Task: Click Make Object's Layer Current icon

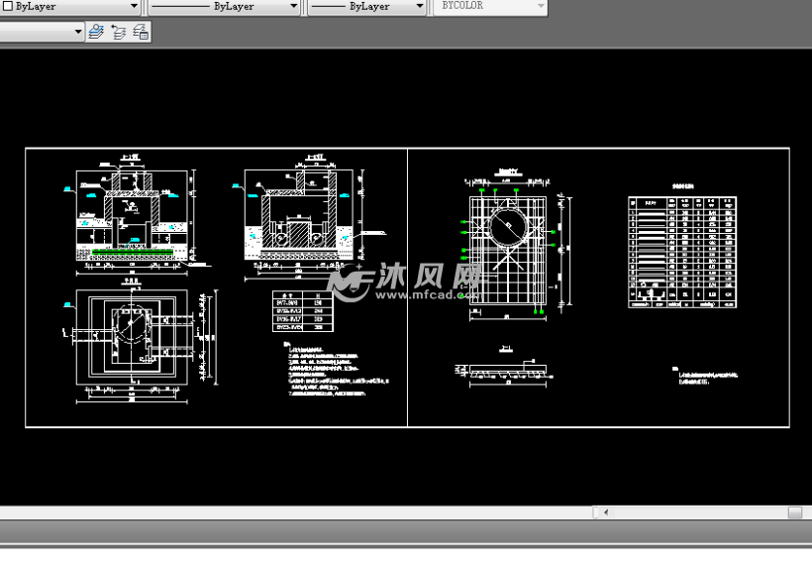Action: (96, 32)
